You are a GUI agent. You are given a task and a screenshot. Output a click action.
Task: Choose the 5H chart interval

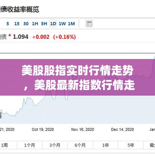coord(44,24)
